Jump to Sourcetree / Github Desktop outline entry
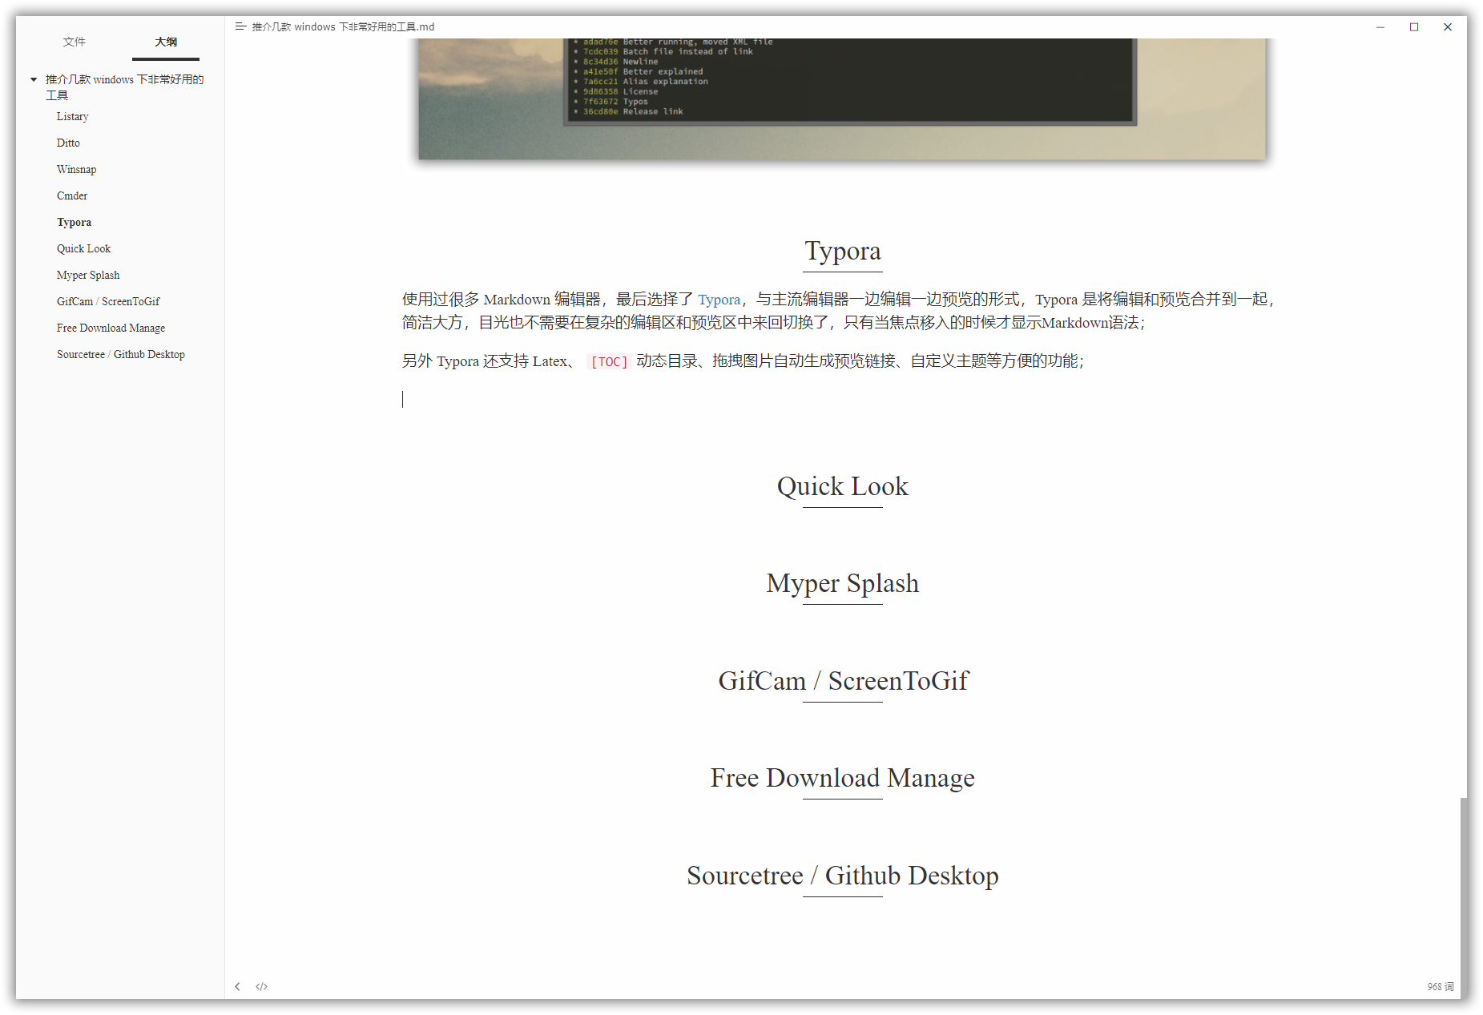 [x=120, y=354]
